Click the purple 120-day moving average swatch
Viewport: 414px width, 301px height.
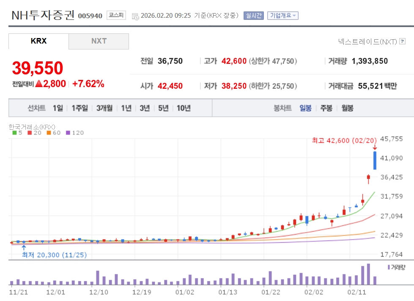[x=68, y=133]
